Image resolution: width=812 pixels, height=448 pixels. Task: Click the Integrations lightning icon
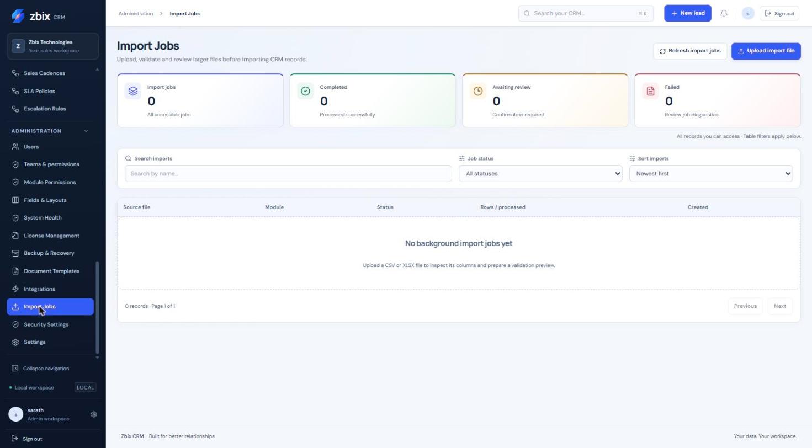15,289
